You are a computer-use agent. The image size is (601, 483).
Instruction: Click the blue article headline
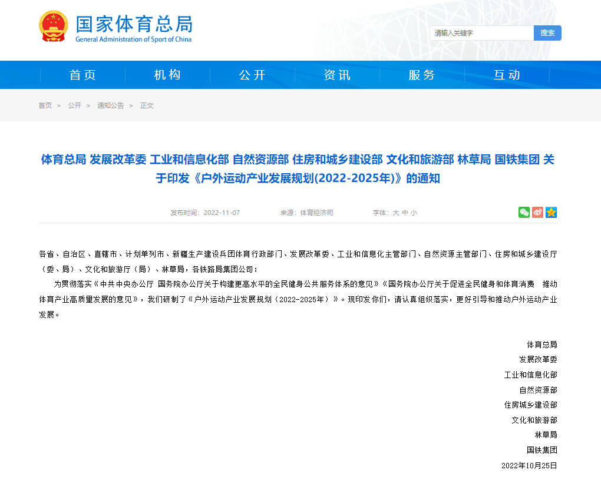(x=298, y=168)
